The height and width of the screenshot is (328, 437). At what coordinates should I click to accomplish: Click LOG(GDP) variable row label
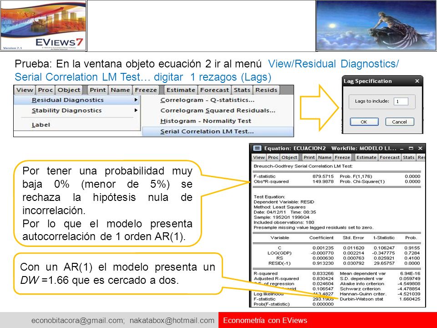279,253
